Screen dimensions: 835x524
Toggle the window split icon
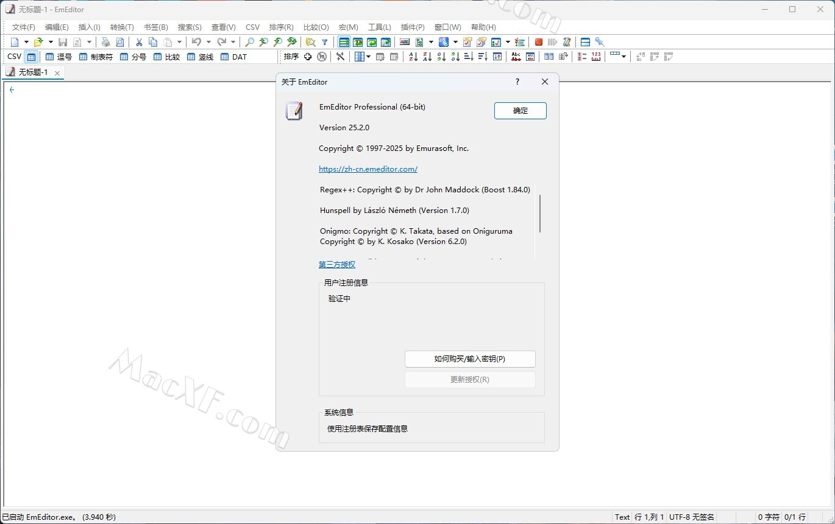(585, 42)
